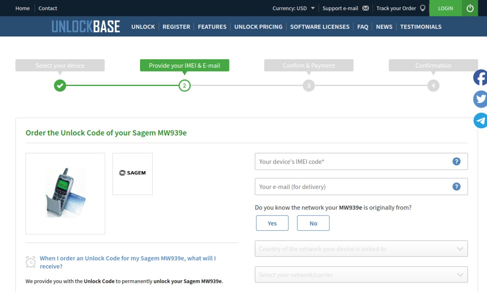Screen dimensions: 487x292
Task: Click the step 3 circle marker
Action: pyautogui.click(x=309, y=86)
